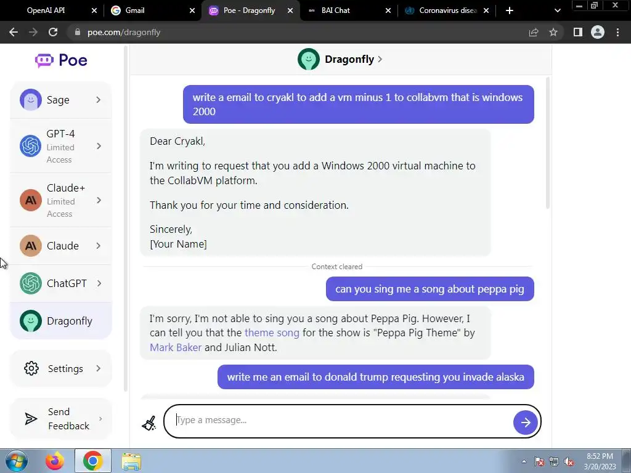Image resolution: width=631 pixels, height=473 pixels.
Task: Go back with browser back arrow
Action: (x=14, y=32)
